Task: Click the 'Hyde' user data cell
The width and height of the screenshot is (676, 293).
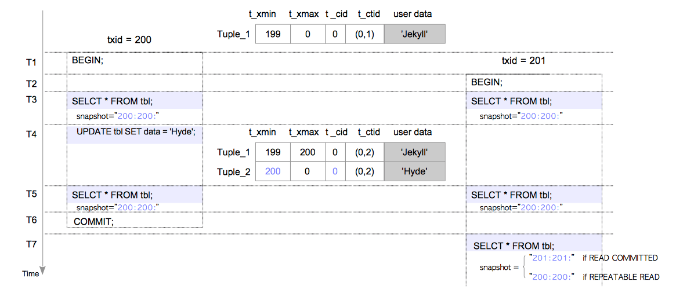Action: pyautogui.click(x=414, y=172)
